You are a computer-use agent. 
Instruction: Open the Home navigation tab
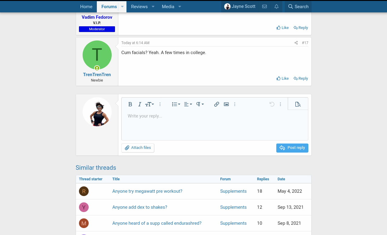pos(86,7)
